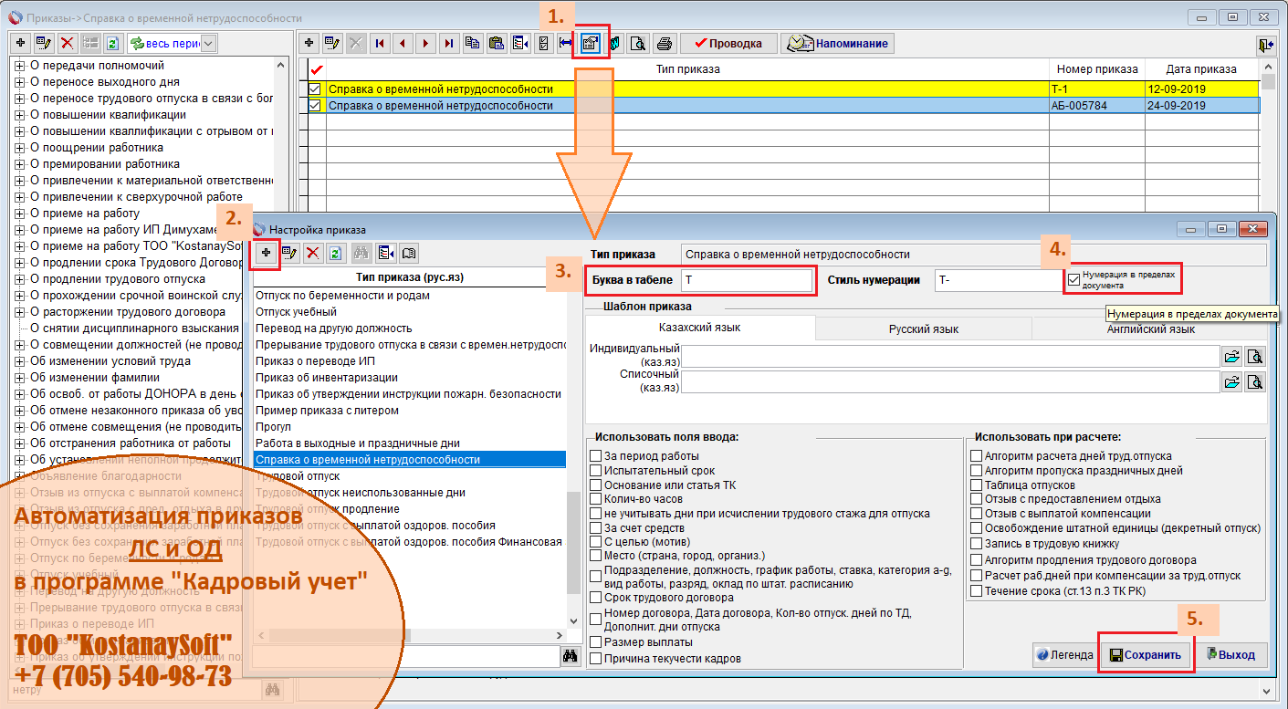Browse file for Индивидуальный template
This screenshot has width=1288, height=709.
coord(1231,357)
